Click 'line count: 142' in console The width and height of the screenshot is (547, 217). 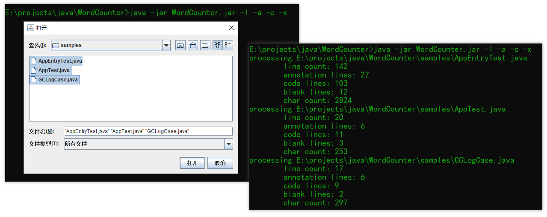point(316,67)
